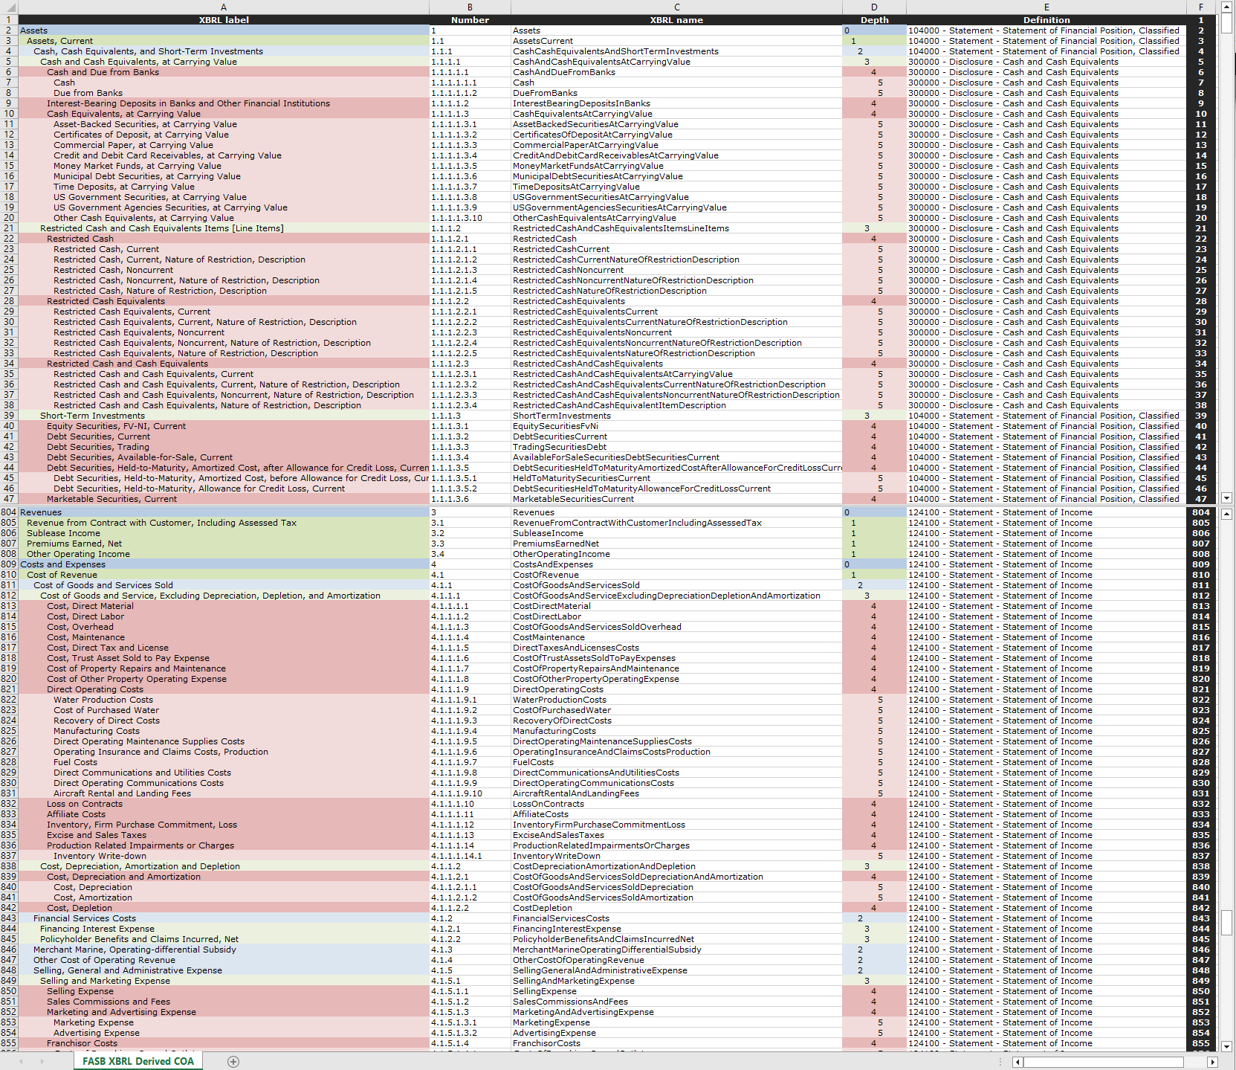
Task: Click the lower pane scroll-down arrow
Action: (x=1227, y=1045)
